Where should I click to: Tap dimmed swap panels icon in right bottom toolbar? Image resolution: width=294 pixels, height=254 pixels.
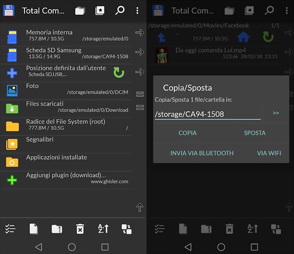pyautogui.click(x=276, y=229)
